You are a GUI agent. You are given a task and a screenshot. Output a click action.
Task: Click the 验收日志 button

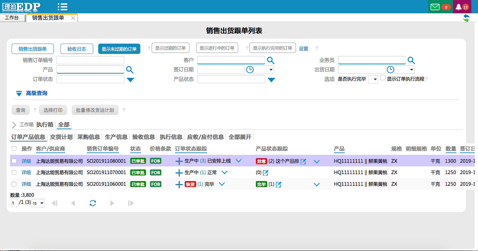76,49
